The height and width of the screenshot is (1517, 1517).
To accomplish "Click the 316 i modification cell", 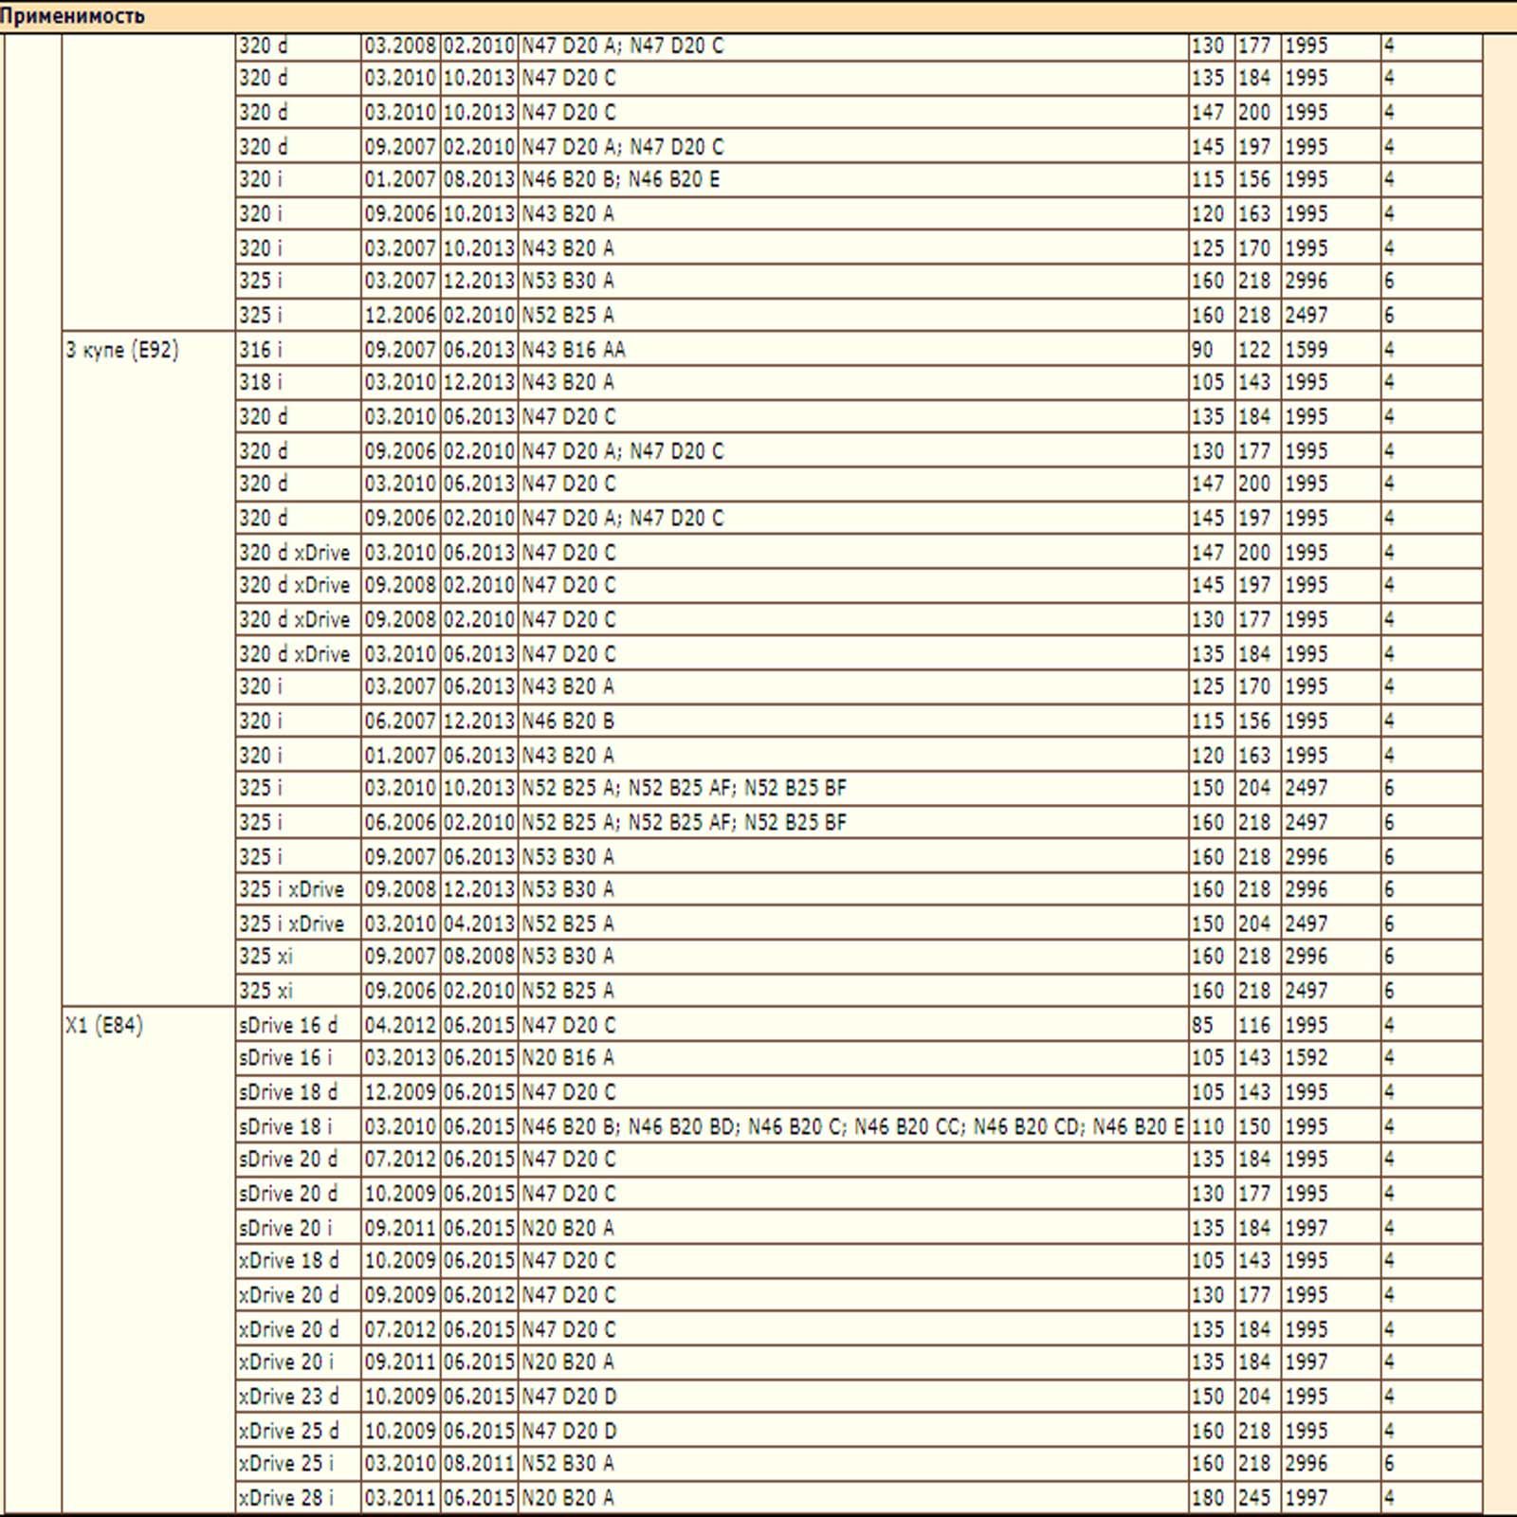I will [x=261, y=350].
